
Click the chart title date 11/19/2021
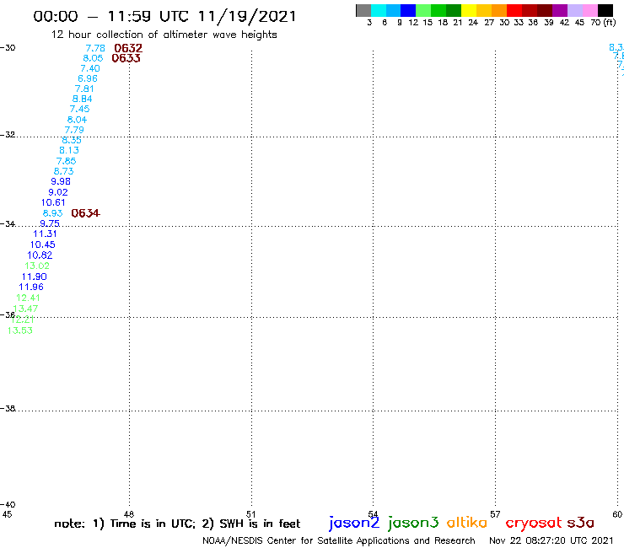click(247, 17)
